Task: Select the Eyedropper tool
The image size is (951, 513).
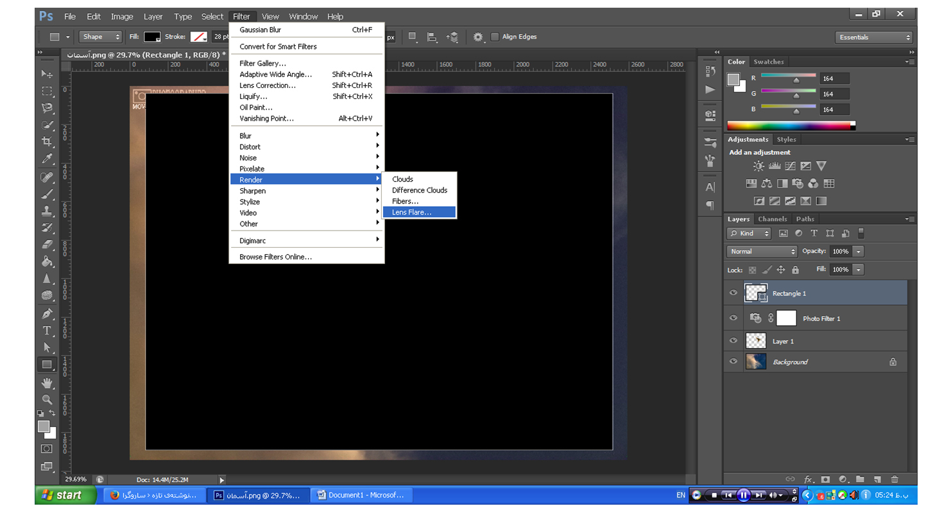Action: [x=47, y=159]
